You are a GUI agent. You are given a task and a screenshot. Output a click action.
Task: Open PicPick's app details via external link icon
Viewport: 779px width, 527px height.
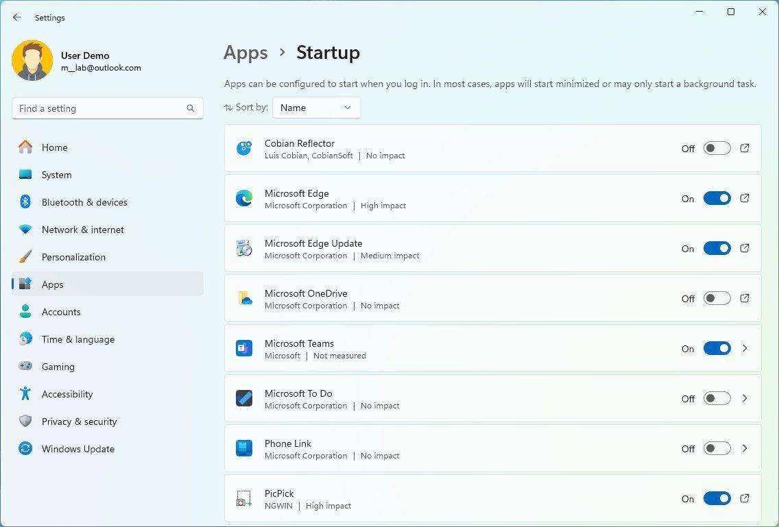[x=745, y=498]
